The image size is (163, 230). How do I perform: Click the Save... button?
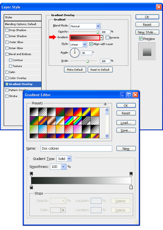[x=126, y=131]
